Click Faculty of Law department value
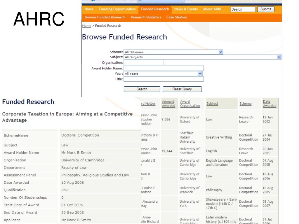Viewport: 299px width, 224px height. [x=74, y=168]
